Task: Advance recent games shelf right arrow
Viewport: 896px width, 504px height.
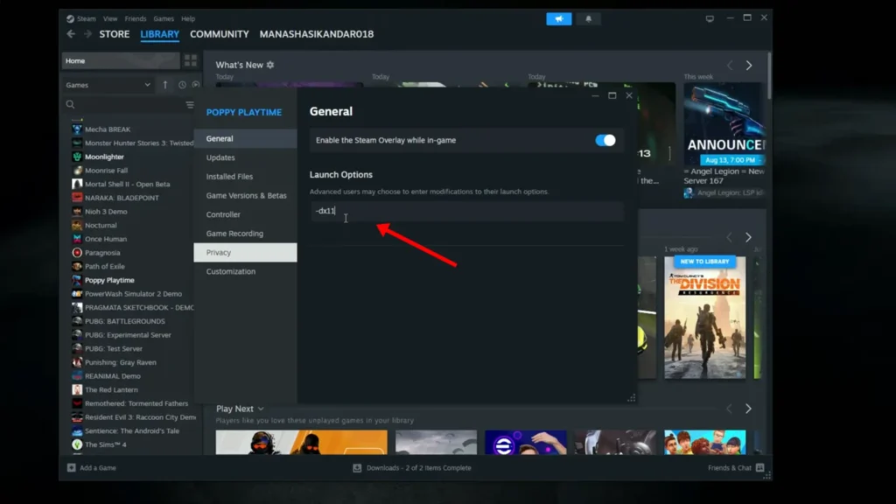Action: pyautogui.click(x=748, y=237)
